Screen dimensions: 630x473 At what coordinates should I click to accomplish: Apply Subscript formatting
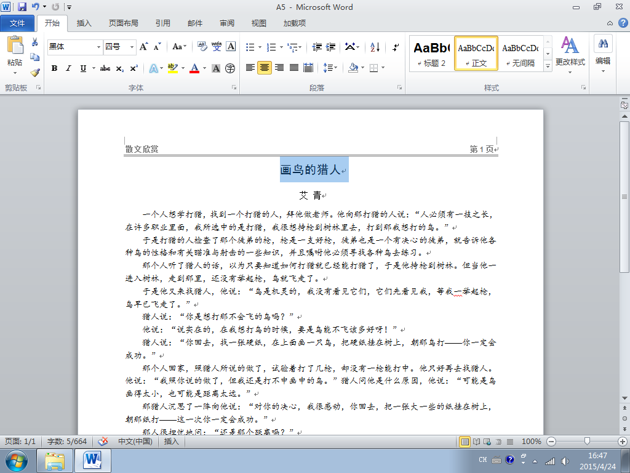point(120,68)
